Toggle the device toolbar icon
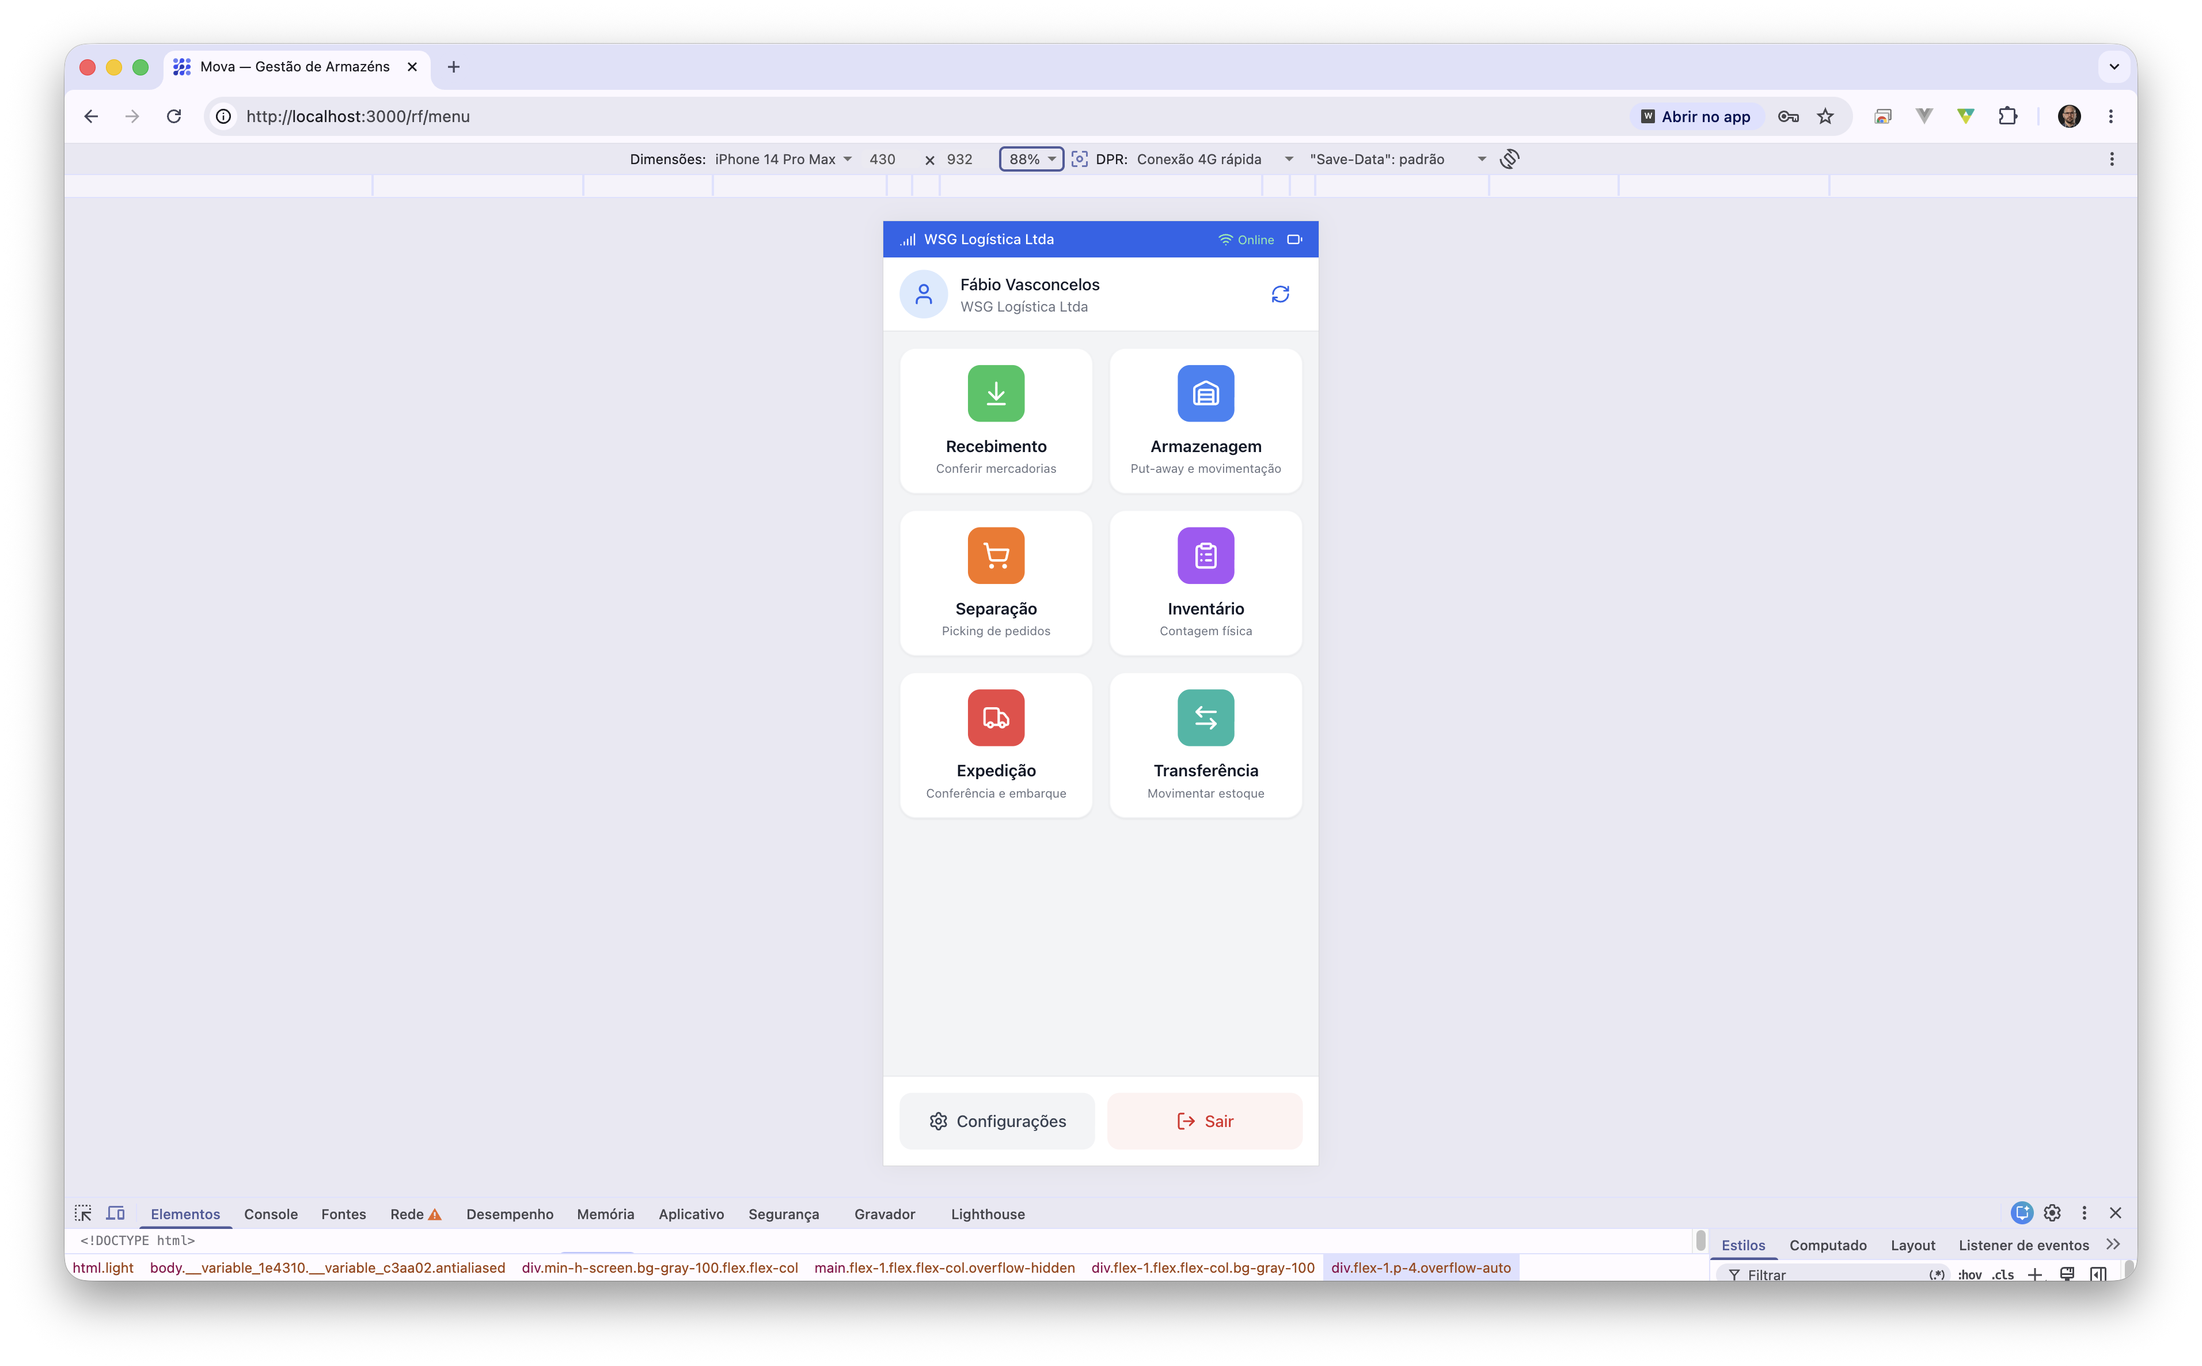 click(116, 1212)
